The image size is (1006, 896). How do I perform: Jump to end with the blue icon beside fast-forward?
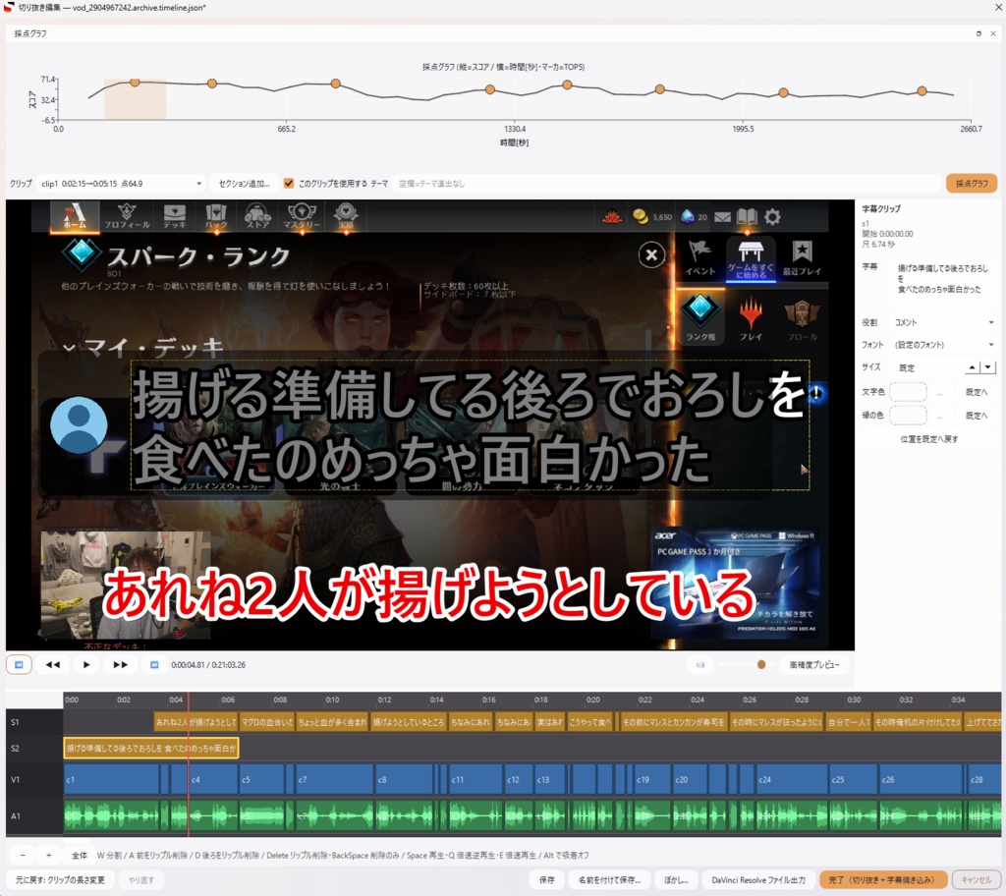pyautogui.click(x=154, y=664)
